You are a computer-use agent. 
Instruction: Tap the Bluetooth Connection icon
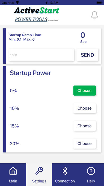coord(65,171)
